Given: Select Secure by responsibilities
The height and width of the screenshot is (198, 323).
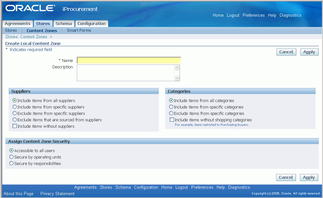Looking at the screenshot, I should [12, 163].
